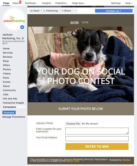This screenshot has width=137, height=166.
Task: Click the thumbs-up icon on Liked
Action: [31, 11]
